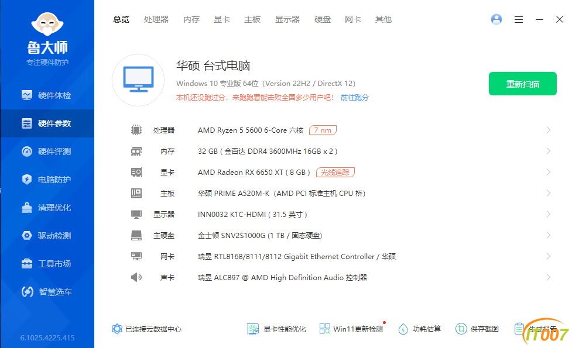The height and width of the screenshot is (348, 572).
Task: Open 智慧选车 in the sidebar
Action: point(47,292)
